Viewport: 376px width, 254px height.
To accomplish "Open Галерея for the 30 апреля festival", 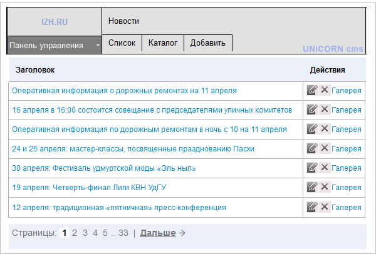I will [347, 168].
